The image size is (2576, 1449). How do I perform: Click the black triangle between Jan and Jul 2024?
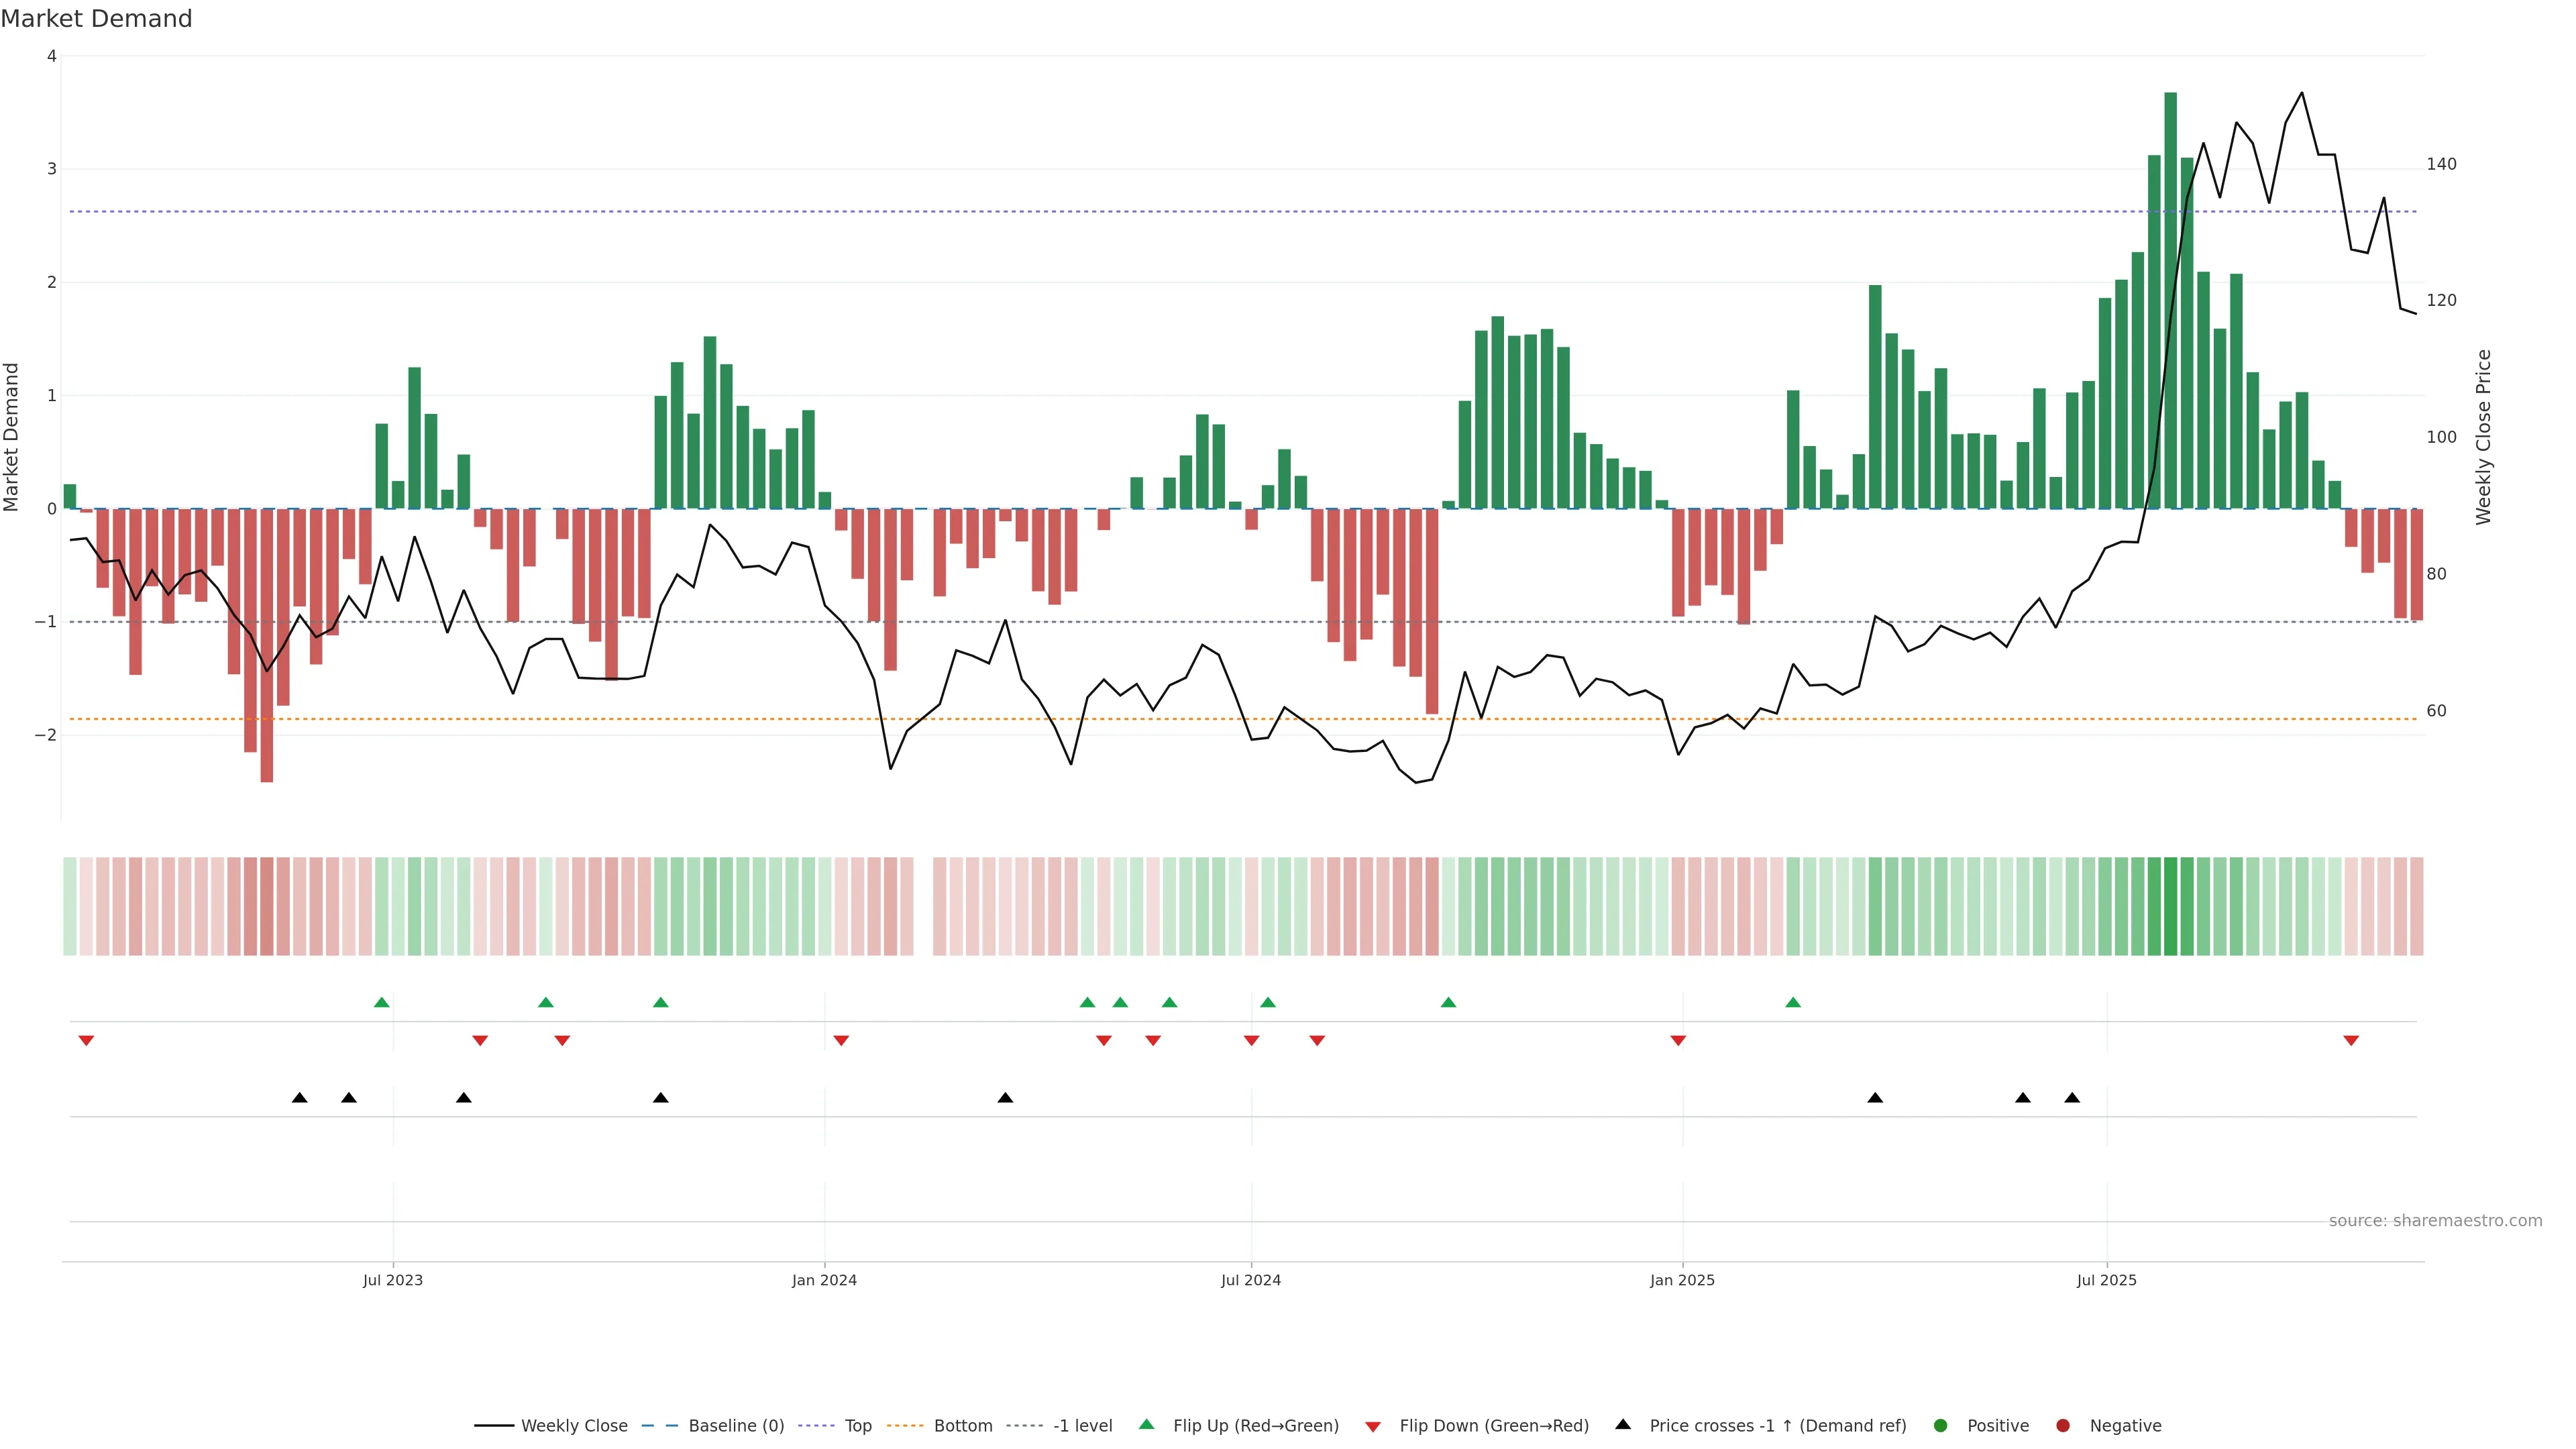tap(1005, 1098)
